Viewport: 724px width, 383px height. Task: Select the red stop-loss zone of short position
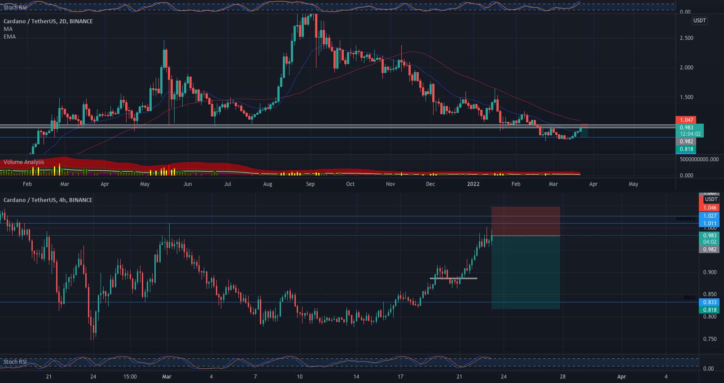tap(526, 221)
